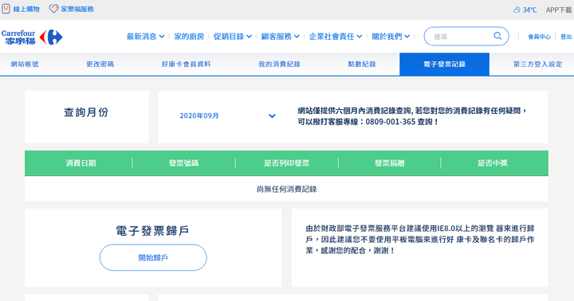Click the Carrefour logo
The height and width of the screenshot is (301, 574).
[32, 37]
